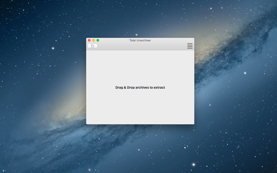
Task: Open the hamburger menu icon
Action: point(190,46)
